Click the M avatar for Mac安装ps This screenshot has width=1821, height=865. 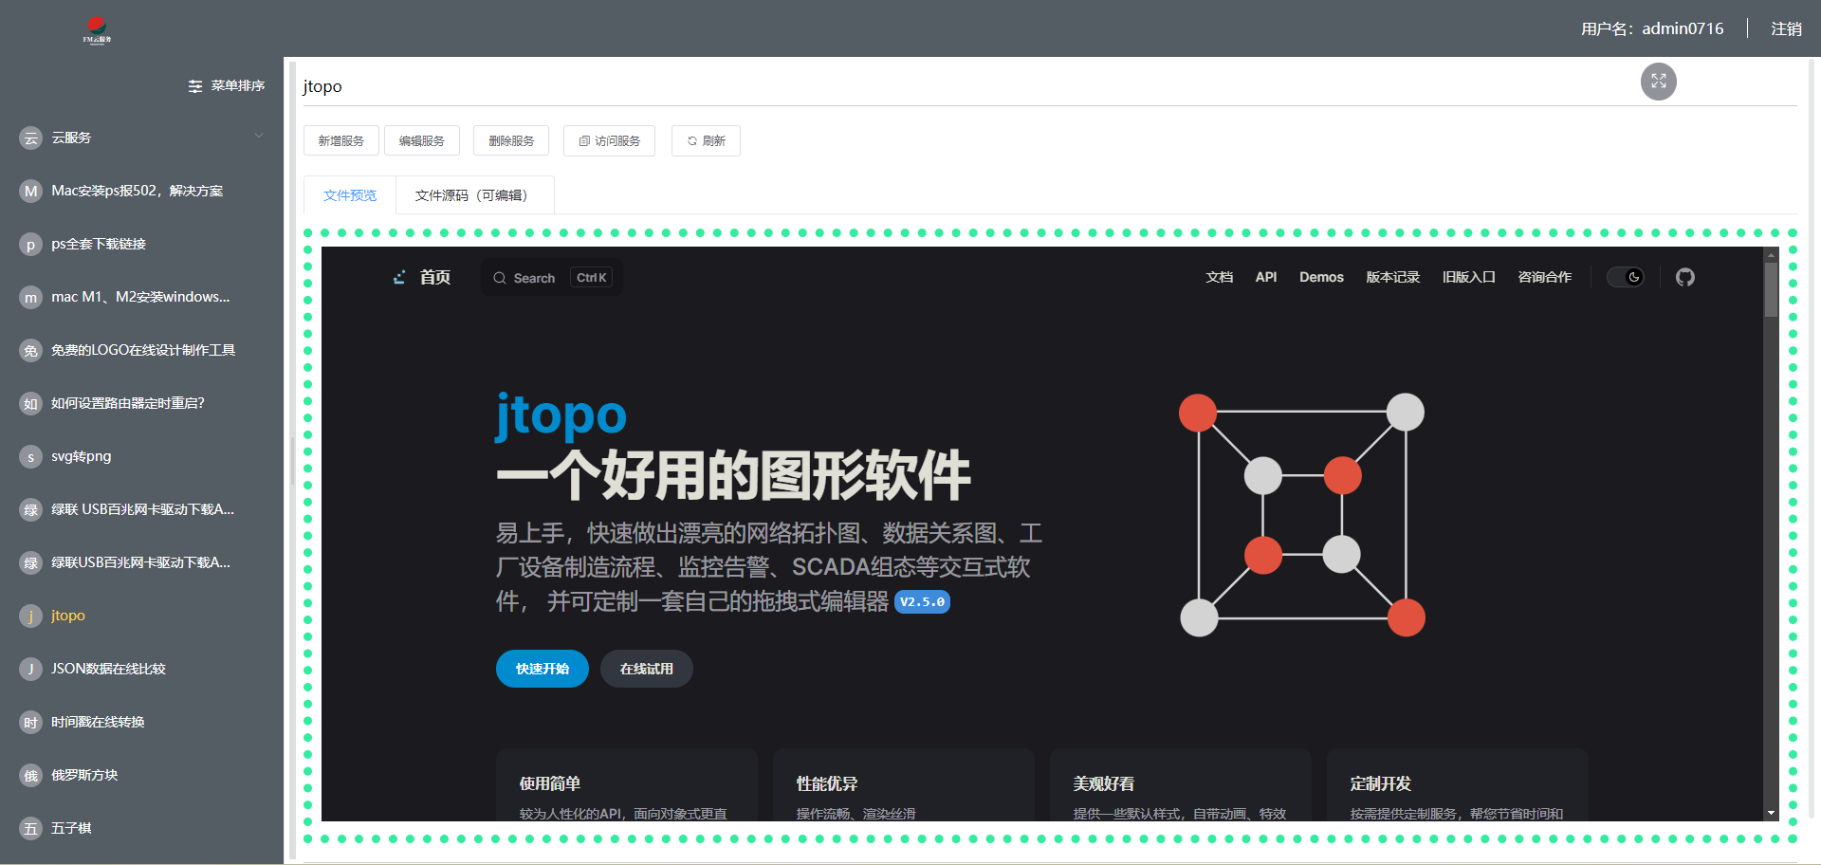(x=31, y=192)
